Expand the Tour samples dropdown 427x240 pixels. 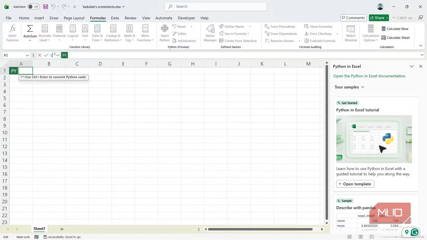pos(349,87)
